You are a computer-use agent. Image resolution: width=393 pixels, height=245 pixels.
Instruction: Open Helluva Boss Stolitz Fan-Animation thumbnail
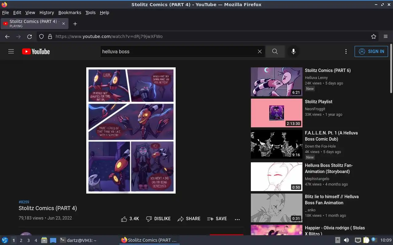click(x=277, y=177)
